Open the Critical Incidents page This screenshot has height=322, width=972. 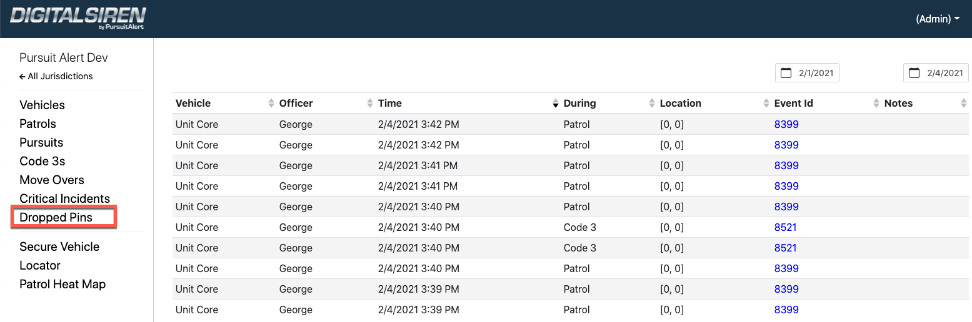point(65,198)
